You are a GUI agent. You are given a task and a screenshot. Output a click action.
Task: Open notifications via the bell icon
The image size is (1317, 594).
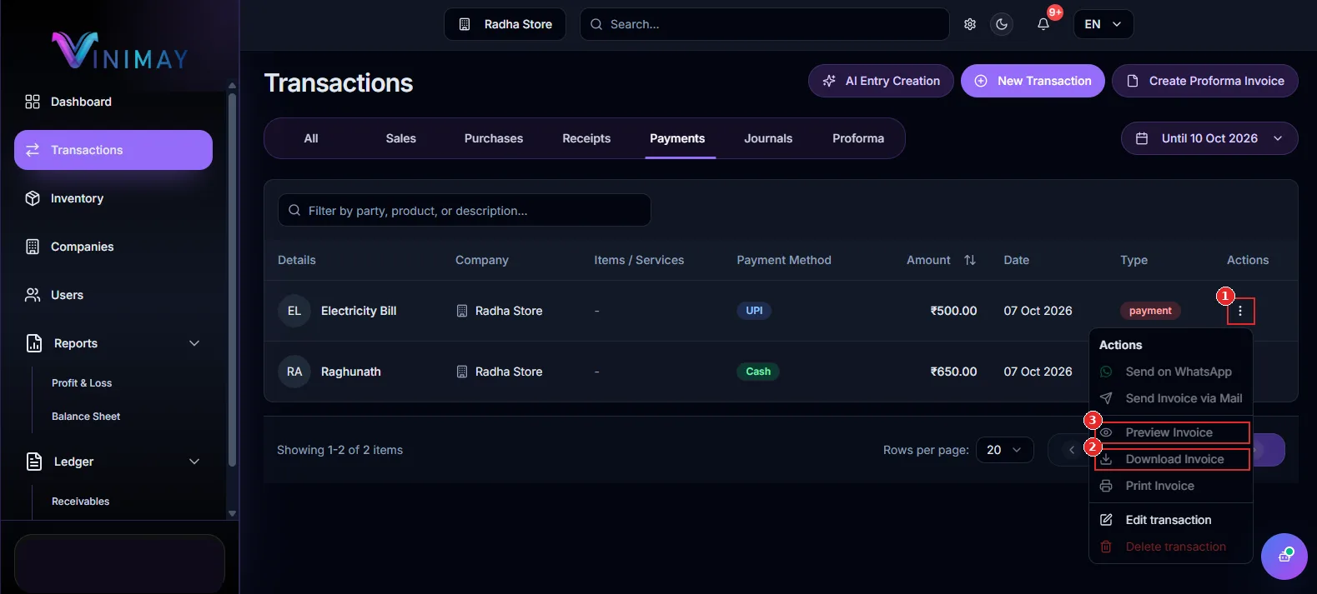(x=1043, y=24)
